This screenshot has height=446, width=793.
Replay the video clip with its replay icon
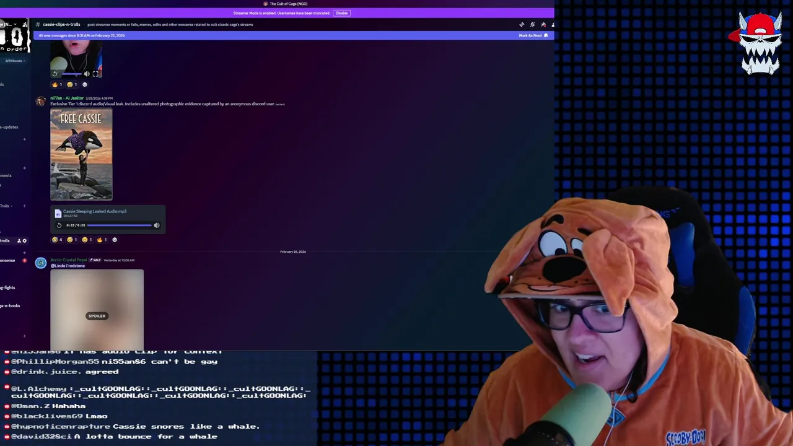tap(55, 74)
